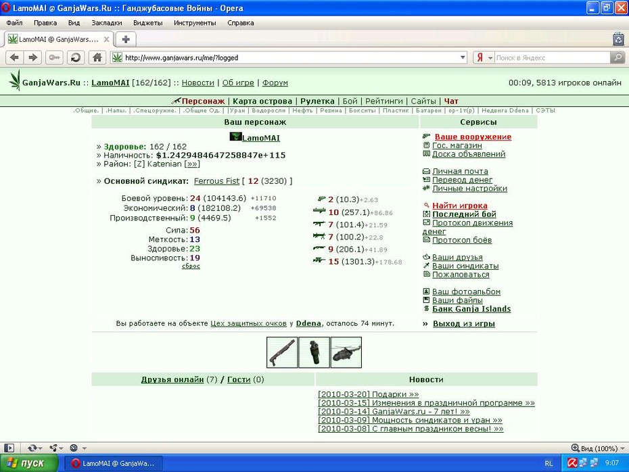Reload the page with the refresh button
The width and height of the screenshot is (629, 472).
coord(76,57)
